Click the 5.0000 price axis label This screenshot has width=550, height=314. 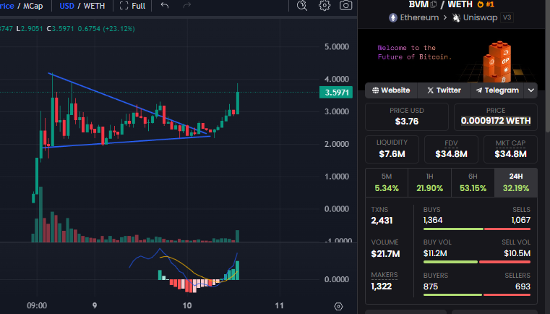pyautogui.click(x=337, y=47)
